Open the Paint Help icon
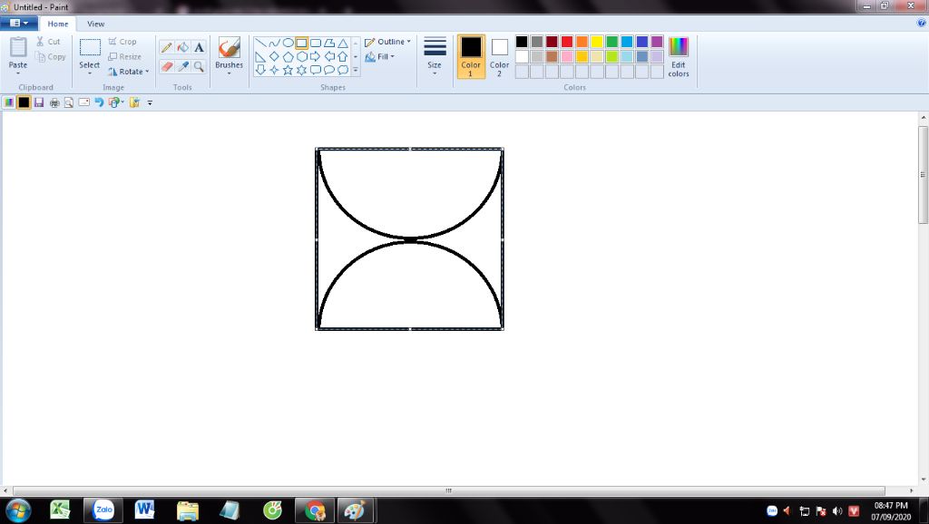 click(922, 23)
